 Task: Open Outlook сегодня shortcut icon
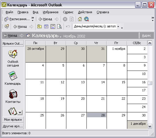pos(13,54)
